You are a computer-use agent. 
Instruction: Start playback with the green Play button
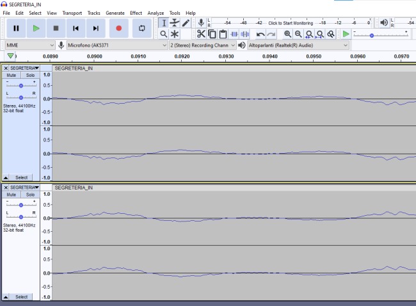(x=36, y=28)
